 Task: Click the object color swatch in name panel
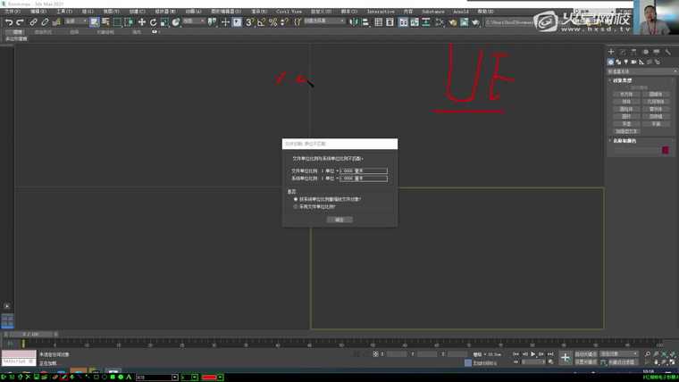point(665,150)
